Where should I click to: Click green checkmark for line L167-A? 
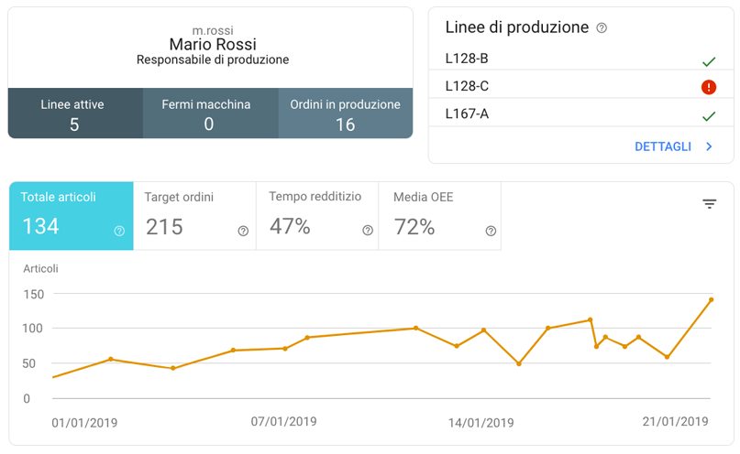[708, 116]
